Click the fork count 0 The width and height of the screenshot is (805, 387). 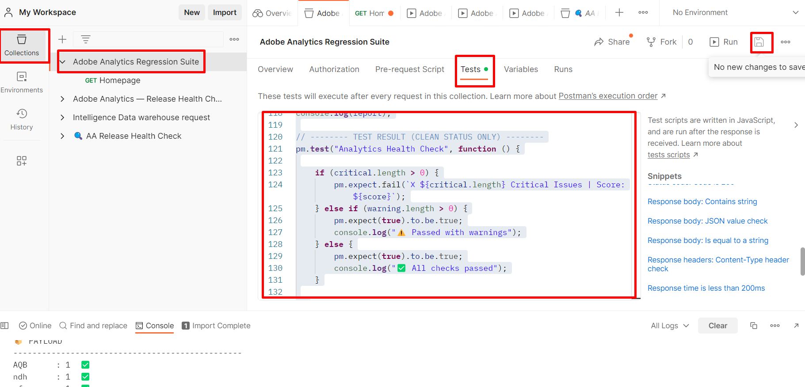[x=690, y=42]
